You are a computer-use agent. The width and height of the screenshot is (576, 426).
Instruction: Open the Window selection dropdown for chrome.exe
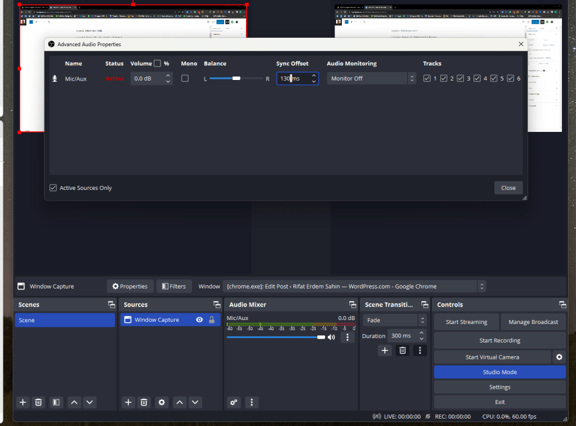pos(355,286)
